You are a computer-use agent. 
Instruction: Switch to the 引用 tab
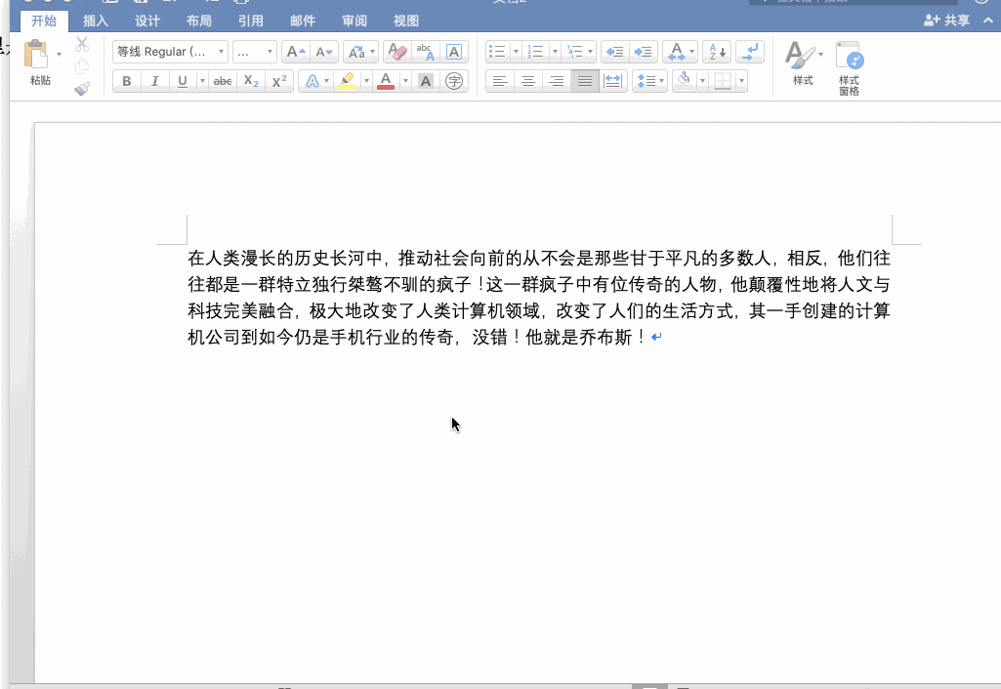pos(251,21)
